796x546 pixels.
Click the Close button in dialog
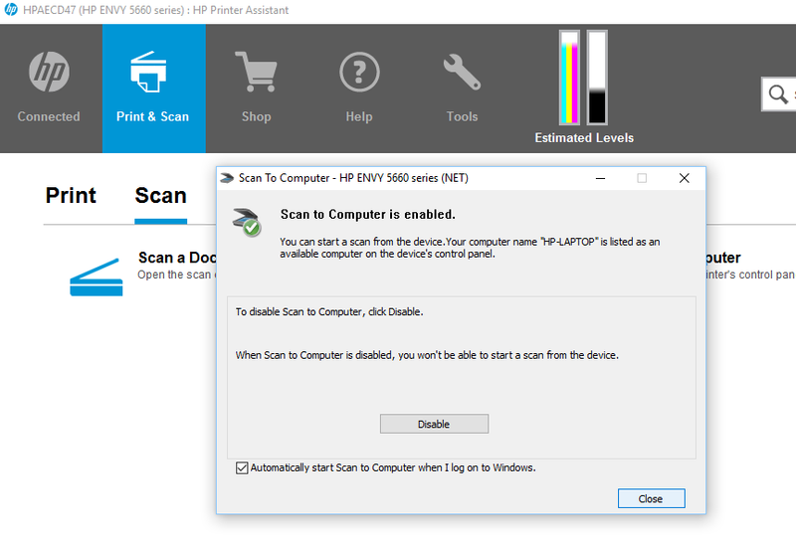[x=651, y=499]
